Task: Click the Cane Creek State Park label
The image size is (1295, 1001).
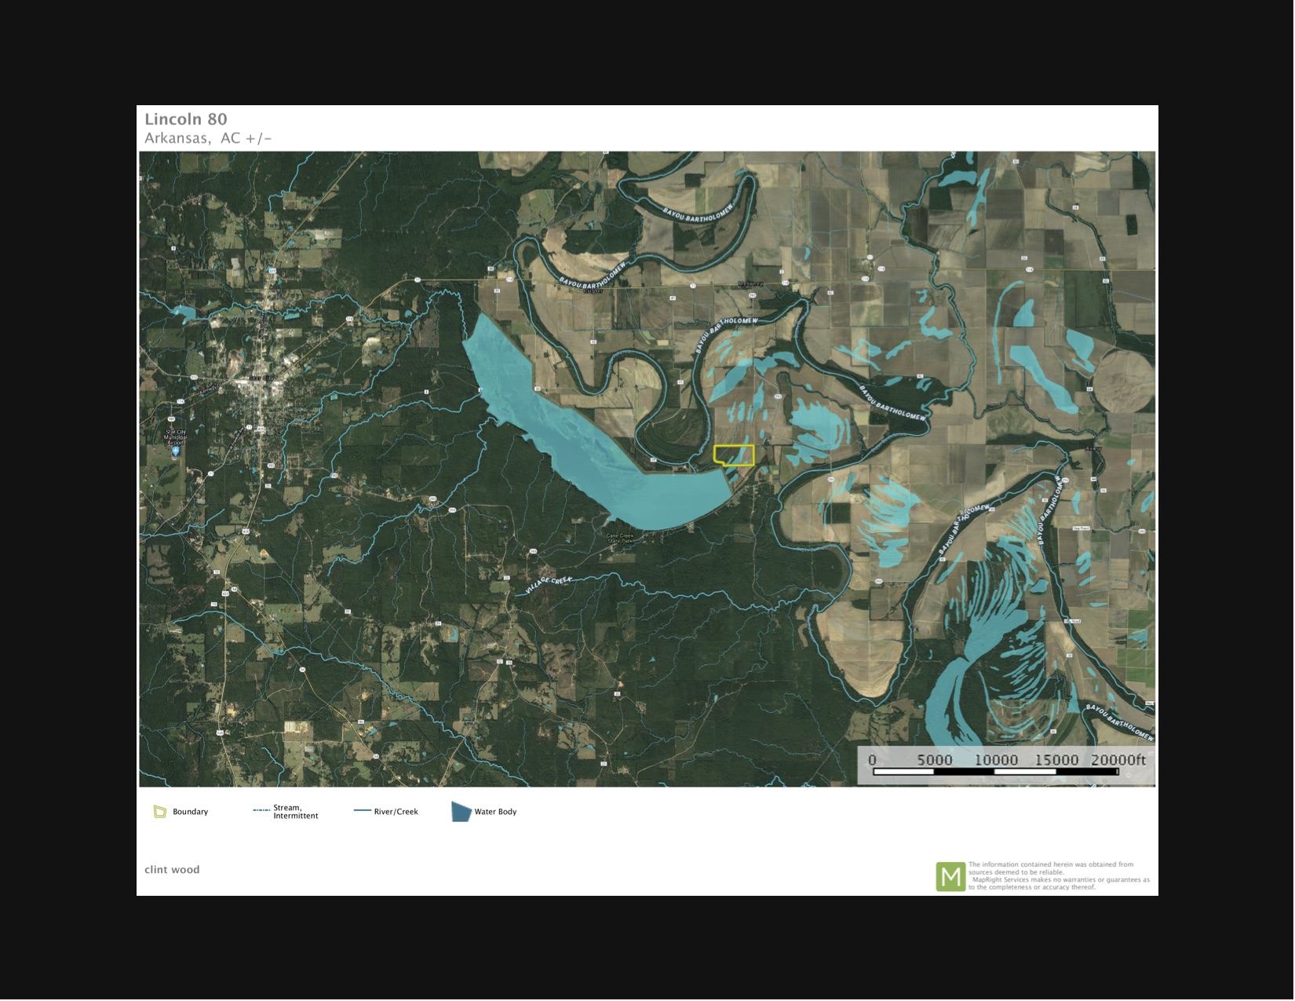Action: click(x=620, y=539)
